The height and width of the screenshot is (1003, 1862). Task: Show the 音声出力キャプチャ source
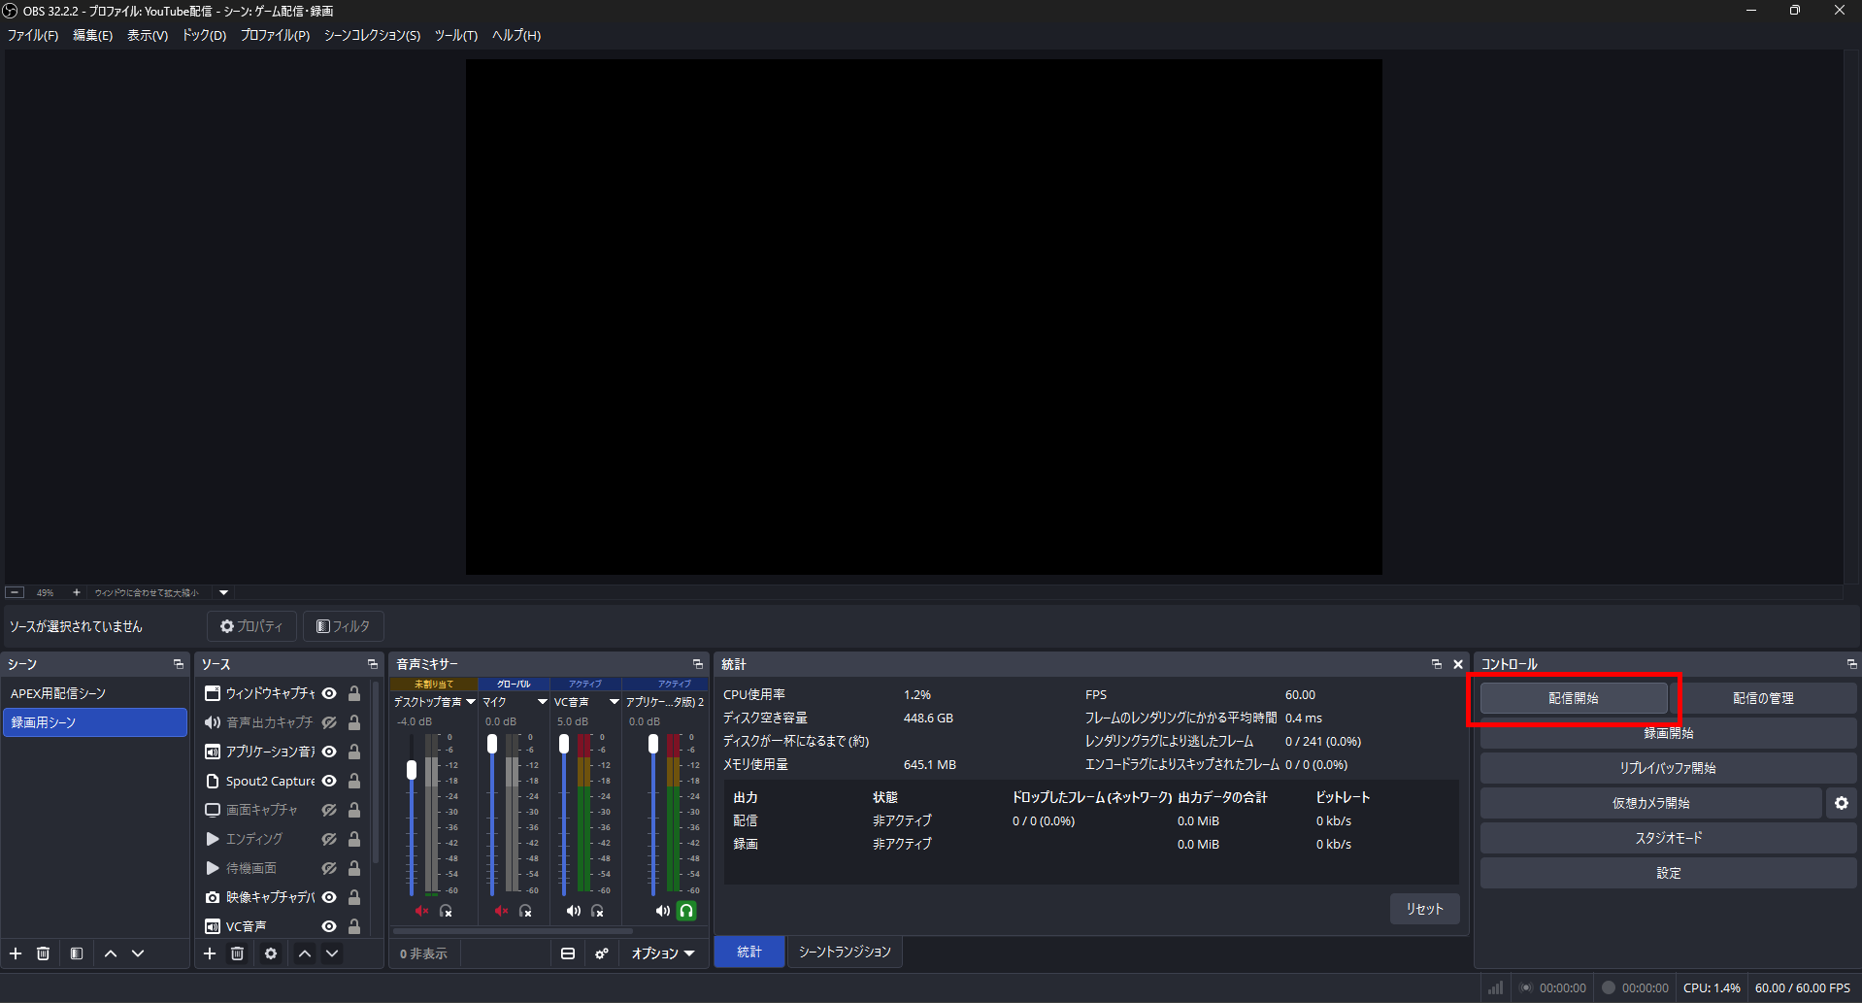pos(329,722)
